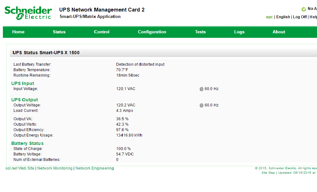Open the Network Monitoring link

[x=55, y=168]
